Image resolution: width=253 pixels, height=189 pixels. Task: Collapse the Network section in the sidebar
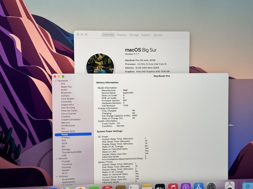57,159
